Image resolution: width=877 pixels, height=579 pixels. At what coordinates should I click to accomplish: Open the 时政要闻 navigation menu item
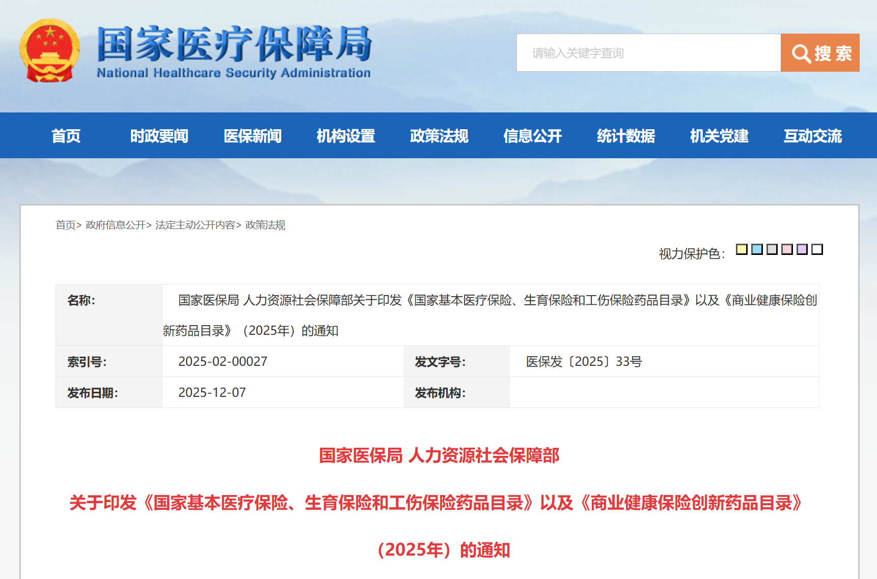pos(159,136)
